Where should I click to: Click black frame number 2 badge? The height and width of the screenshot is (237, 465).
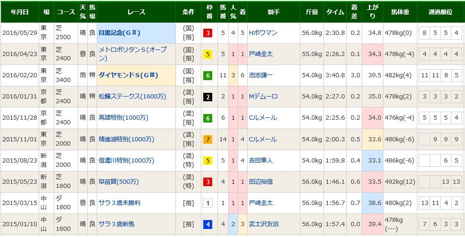(208, 97)
